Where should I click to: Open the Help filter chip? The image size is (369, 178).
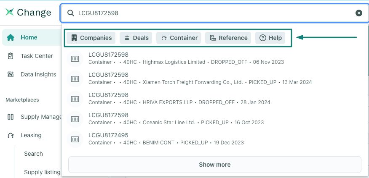tap(270, 38)
